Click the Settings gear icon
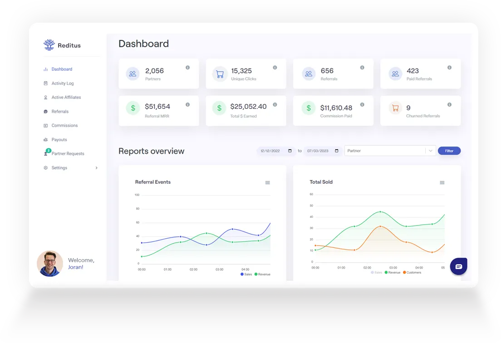The width and height of the screenshot is (501, 343). tap(45, 168)
